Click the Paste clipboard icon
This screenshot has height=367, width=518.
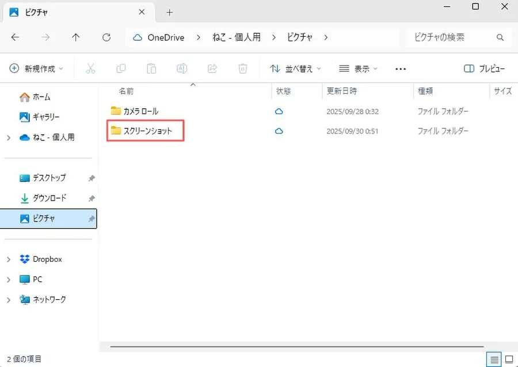151,68
